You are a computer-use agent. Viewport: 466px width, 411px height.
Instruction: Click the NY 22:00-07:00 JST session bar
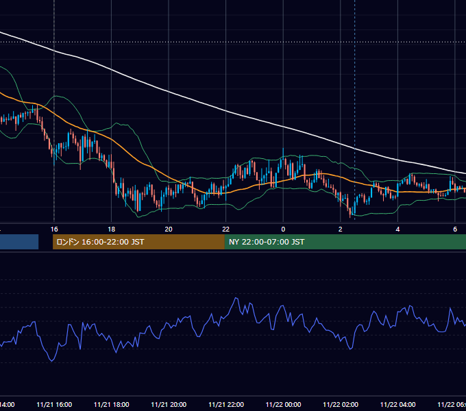point(345,242)
